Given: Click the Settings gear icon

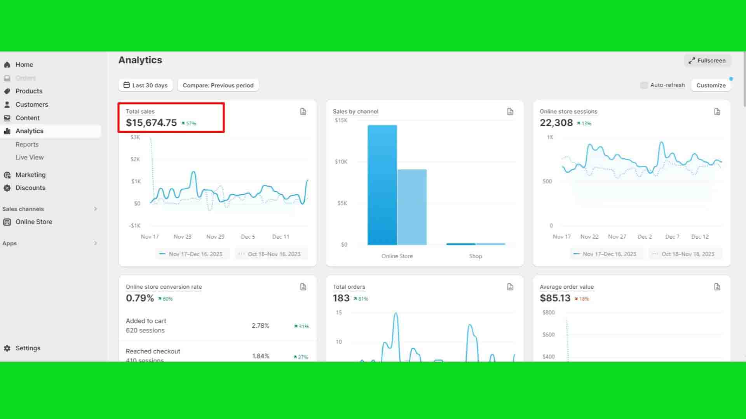Looking at the screenshot, I should pyautogui.click(x=7, y=348).
